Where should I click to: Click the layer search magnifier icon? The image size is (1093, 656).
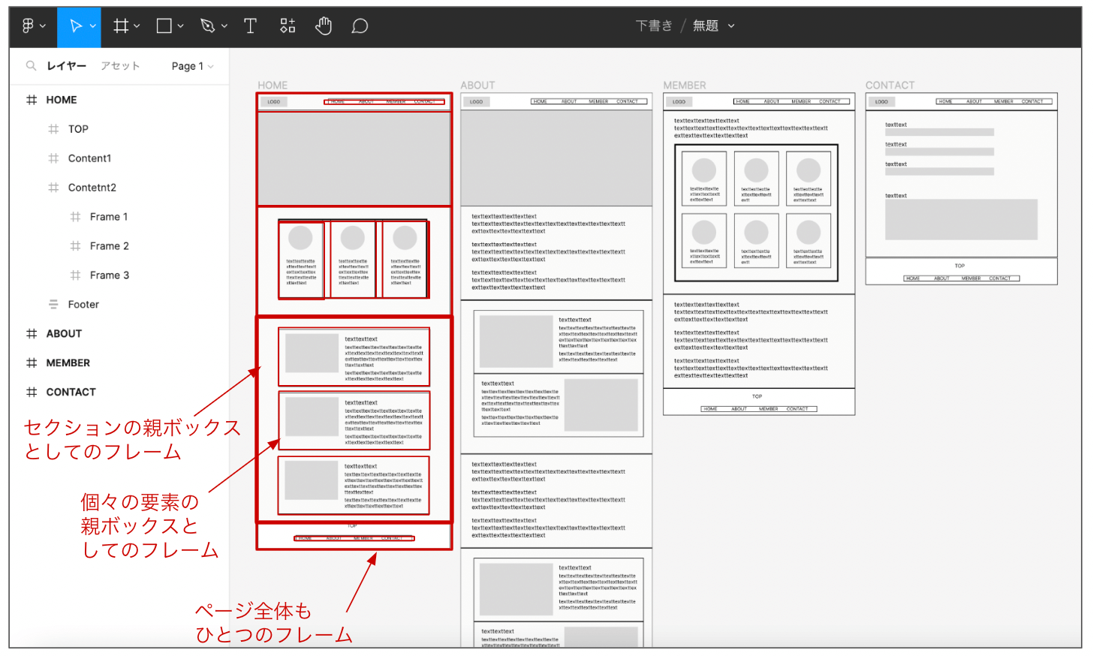(31, 66)
